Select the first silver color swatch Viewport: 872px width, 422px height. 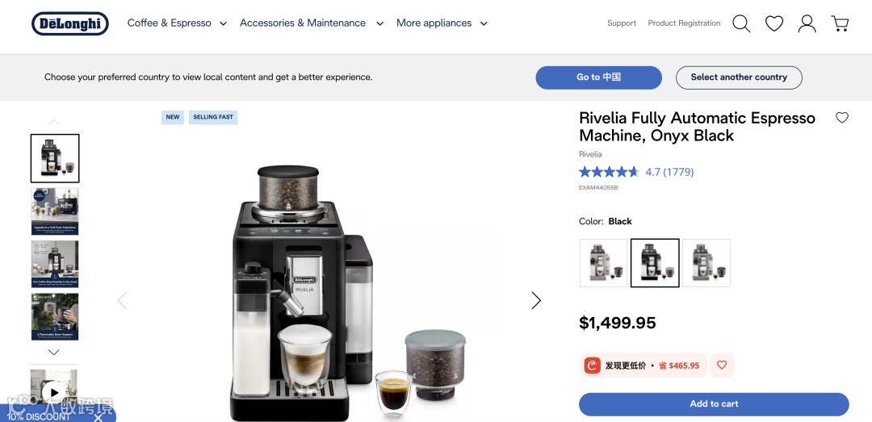[x=603, y=263]
